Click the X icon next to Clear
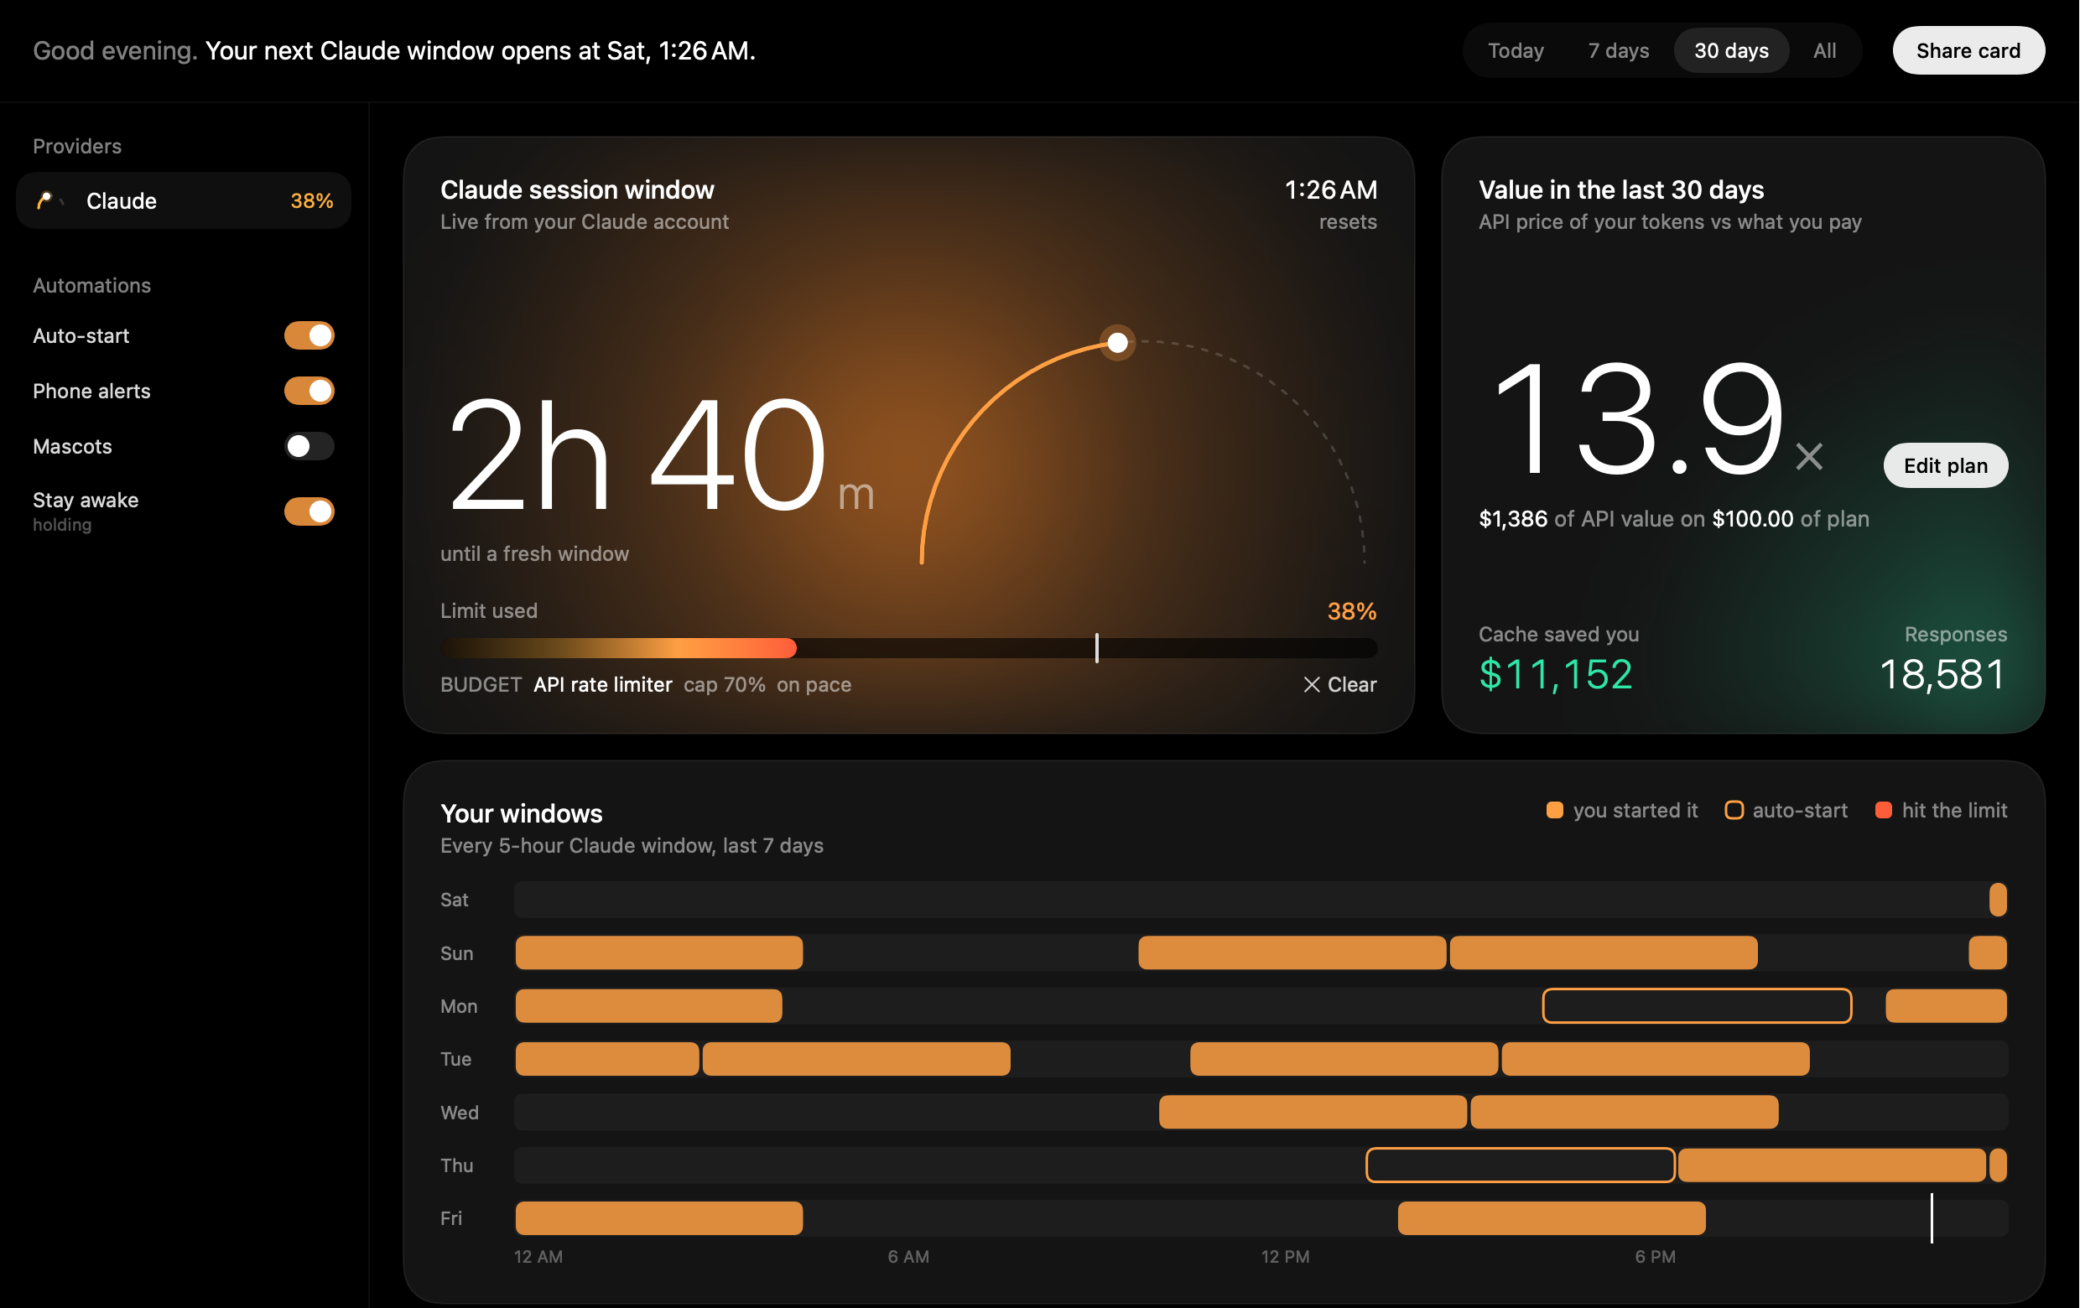This screenshot has height=1308, width=2080. 1311,685
